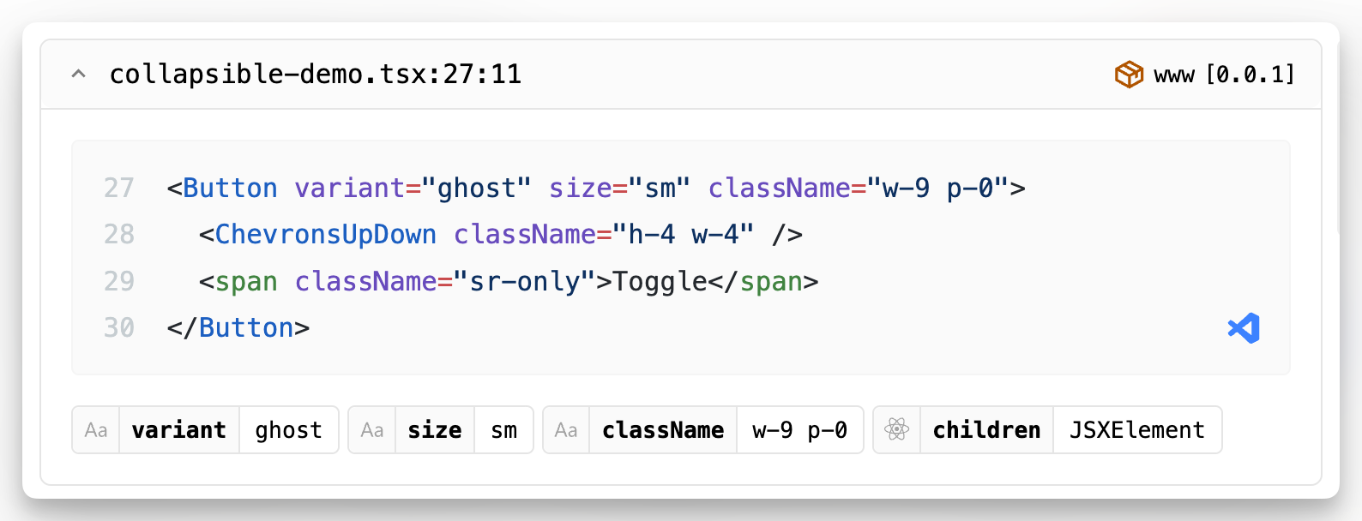Click the Aa icon beside size

pyautogui.click(x=372, y=430)
